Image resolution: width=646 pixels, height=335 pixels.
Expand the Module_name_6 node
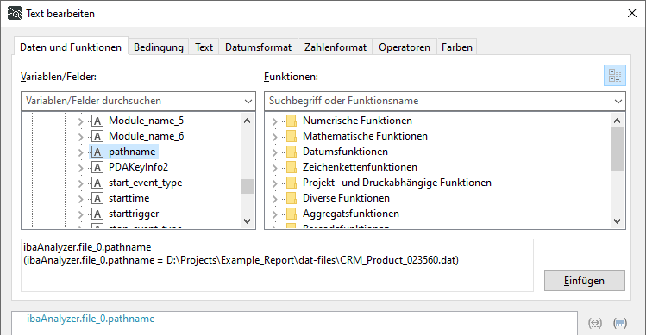[x=81, y=137]
